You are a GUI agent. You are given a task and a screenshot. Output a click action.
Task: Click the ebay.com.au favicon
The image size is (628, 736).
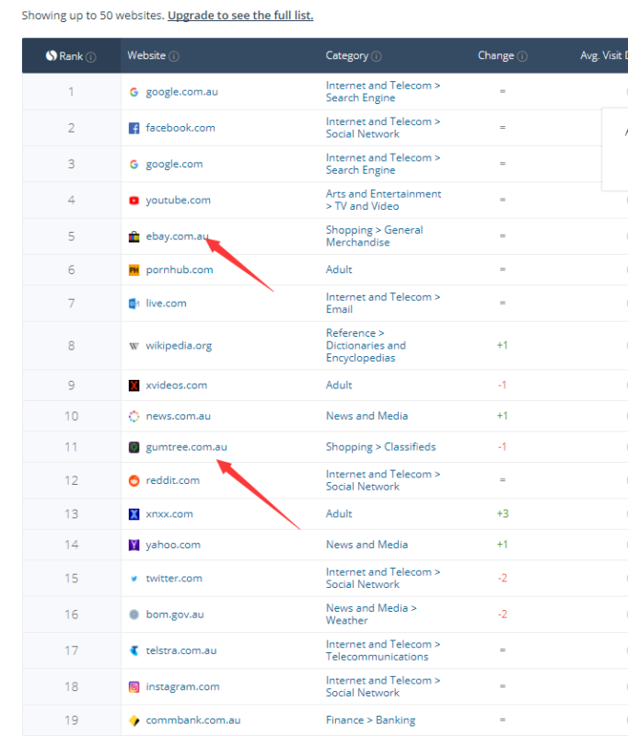click(134, 236)
